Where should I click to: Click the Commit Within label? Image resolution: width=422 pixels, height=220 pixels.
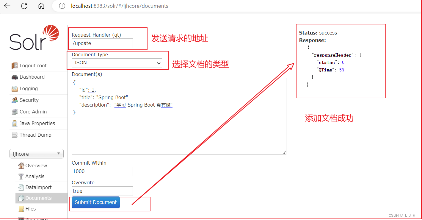(89, 163)
